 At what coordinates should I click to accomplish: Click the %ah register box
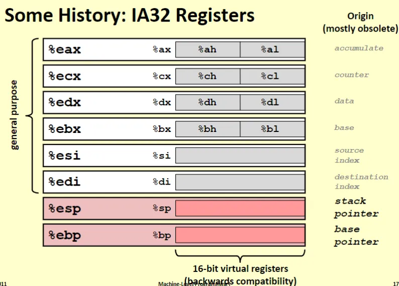pos(207,50)
